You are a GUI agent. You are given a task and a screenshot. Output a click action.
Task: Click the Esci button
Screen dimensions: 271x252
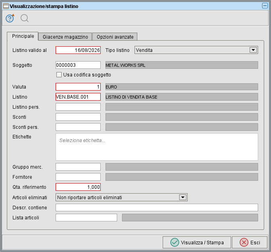pos(250,242)
